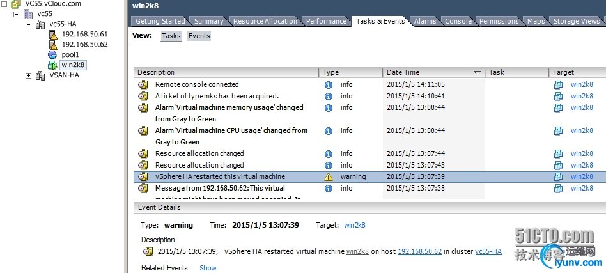This screenshot has height=273, width=606.
Task: Click the host warning icon for 192.168.50.61
Action: pyautogui.click(x=53, y=35)
